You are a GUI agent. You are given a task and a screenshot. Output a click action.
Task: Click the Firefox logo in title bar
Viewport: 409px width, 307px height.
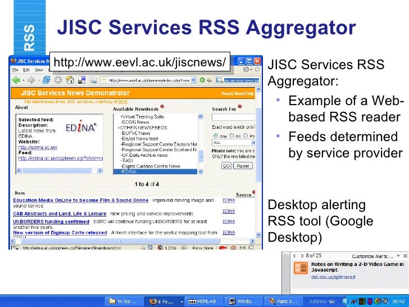click(x=13, y=61)
